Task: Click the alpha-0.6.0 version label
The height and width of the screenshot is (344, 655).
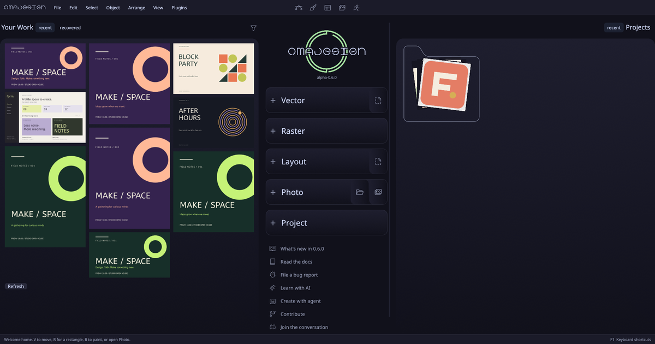Action: 327,78
